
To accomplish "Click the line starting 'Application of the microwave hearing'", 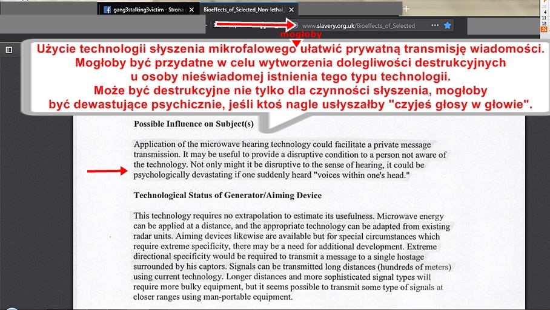I will tap(282, 144).
